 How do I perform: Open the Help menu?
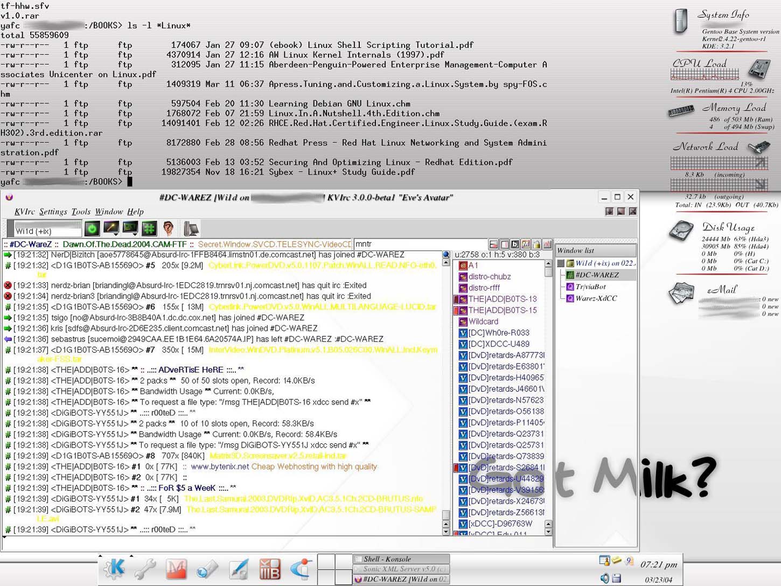click(x=135, y=212)
